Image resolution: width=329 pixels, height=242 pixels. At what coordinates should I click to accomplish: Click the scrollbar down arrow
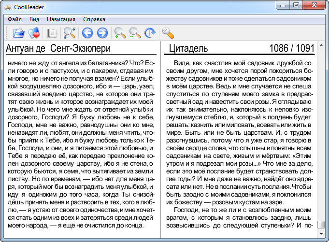(321, 234)
